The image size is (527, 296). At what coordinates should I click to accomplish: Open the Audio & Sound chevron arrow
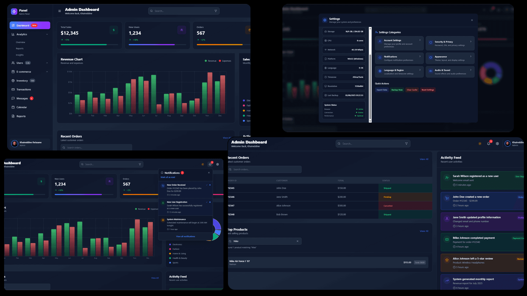click(x=471, y=70)
